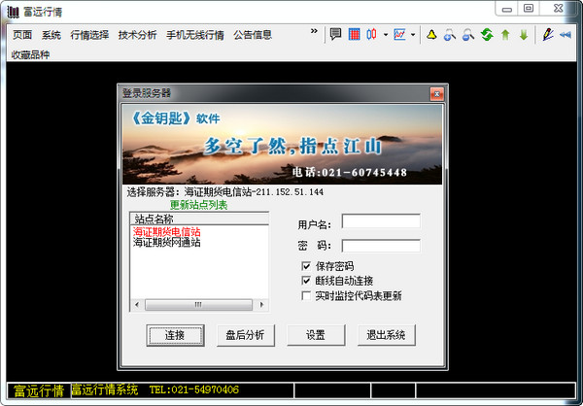Toggle the 断线自动连接 checkbox

(x=306, y=281)
